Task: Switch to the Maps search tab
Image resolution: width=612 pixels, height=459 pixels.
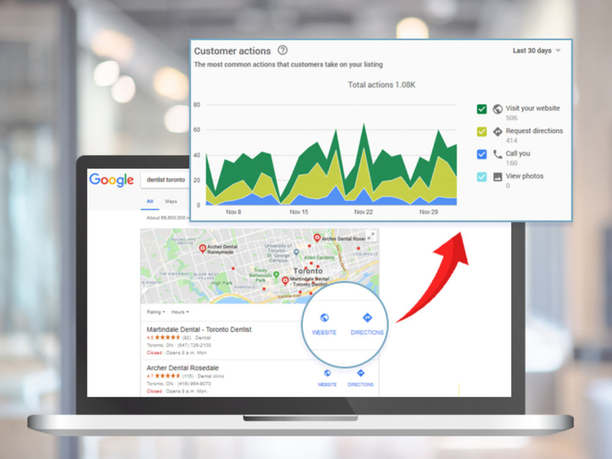Action: tap(171, 201)
